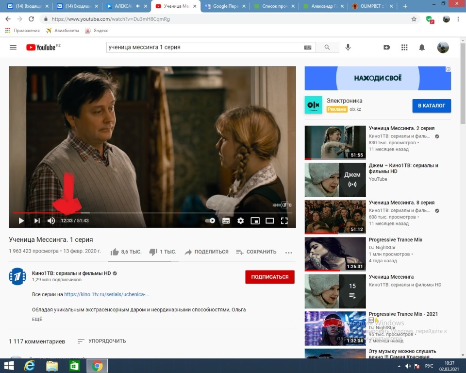Image resolution: width=466 pixels, height=373 pixels.
Task: Open Ученица Мессинга playlist with 15 videos
Action: coord(335,291)
